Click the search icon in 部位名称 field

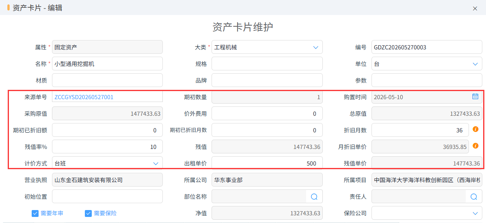[x=314, y=197]
